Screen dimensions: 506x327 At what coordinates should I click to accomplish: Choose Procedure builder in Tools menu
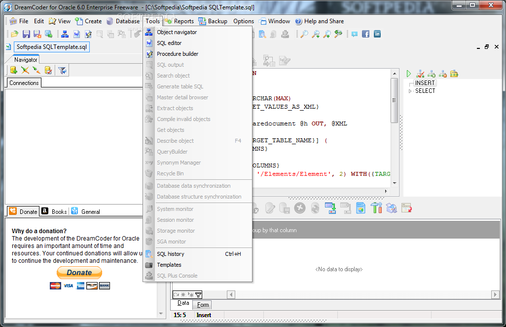(197, 54)
